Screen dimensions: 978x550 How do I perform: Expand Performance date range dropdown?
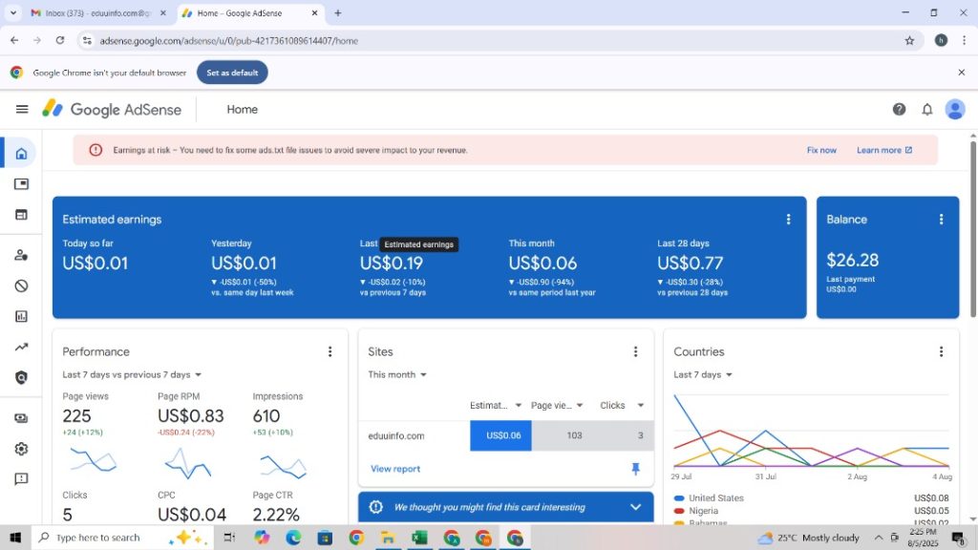pyautogui.click(x=133, y=375)
